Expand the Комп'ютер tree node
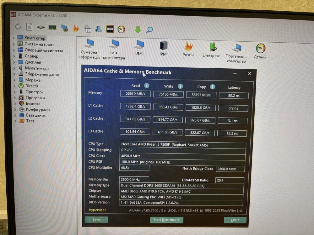This screenshot has height=235, width=314. click(14, 38)
